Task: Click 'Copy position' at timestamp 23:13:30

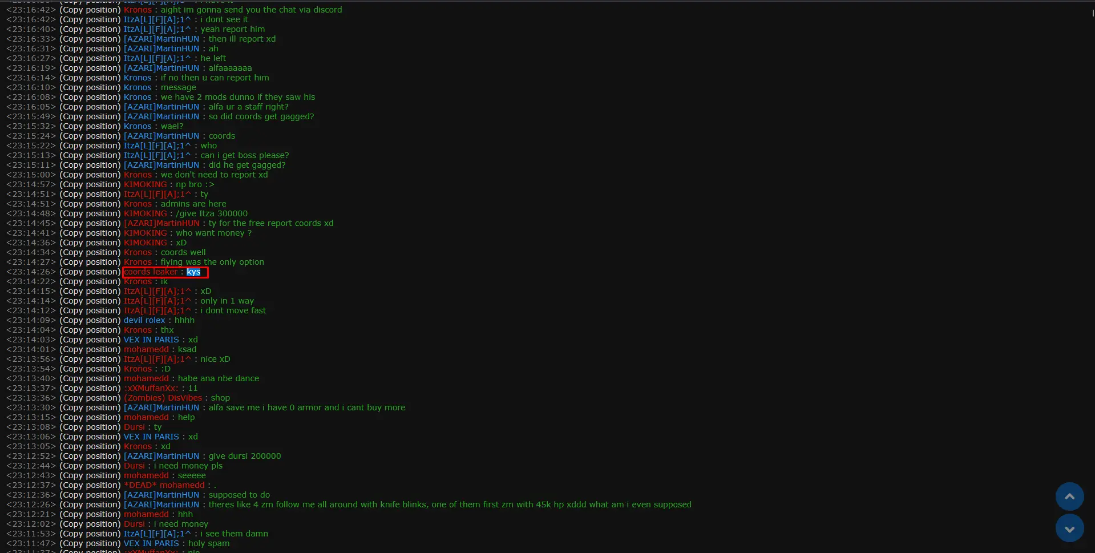Action: tap(90, 407)
